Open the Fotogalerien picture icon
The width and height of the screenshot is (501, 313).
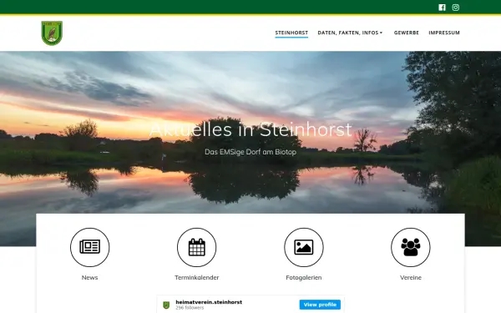pyautogui.click(x=304, y=247)
